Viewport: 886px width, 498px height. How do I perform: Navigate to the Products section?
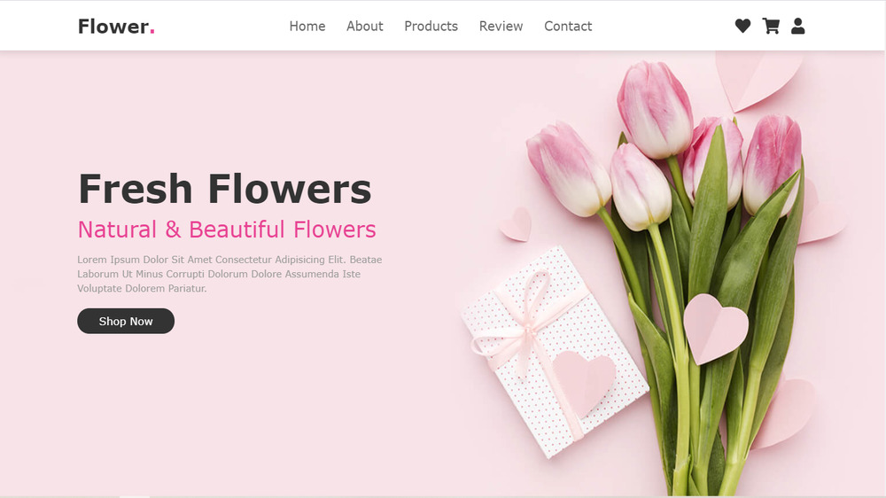click(x=431, y=27)
